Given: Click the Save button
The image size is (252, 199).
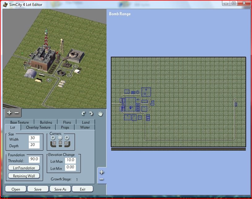Looking at the screenshot, I should [x=38, y=189].
